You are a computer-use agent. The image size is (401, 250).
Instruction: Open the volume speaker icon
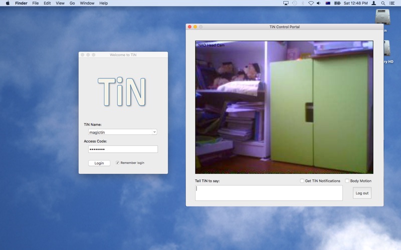click(319, 3)
